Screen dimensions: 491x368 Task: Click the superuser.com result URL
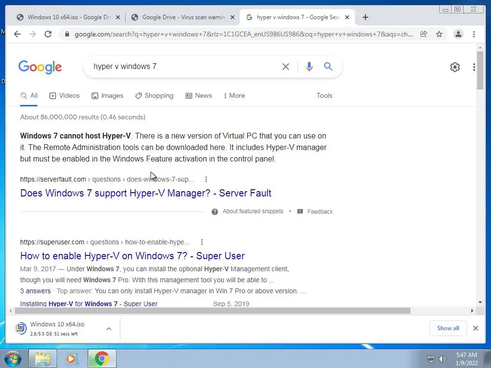point(105,242)
